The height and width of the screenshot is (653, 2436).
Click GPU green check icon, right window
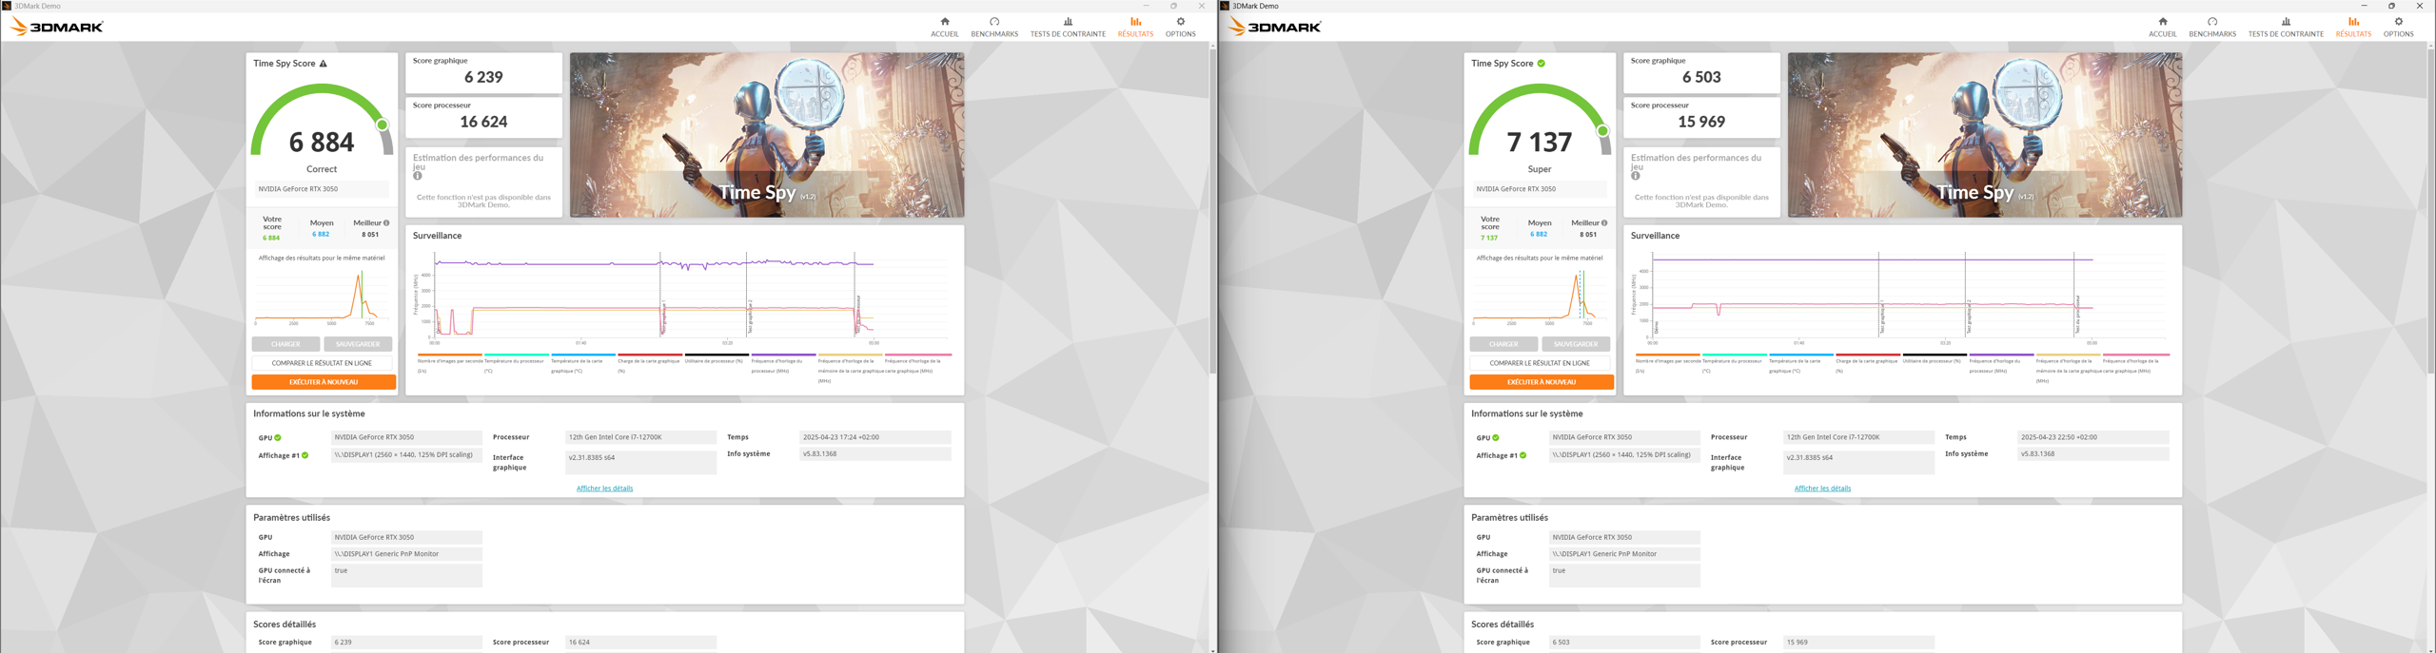(x=1496, y=438)
